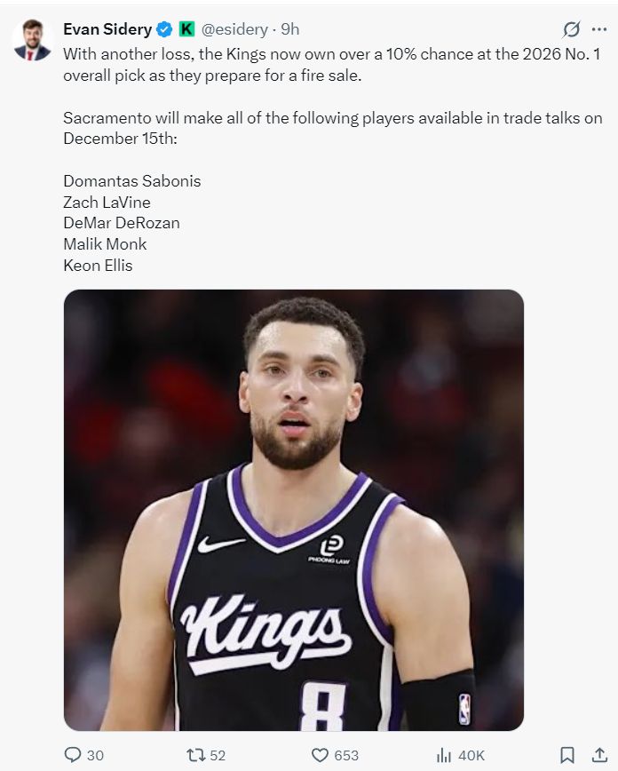Viewport: 618px width, 771px height.
Task: Click the blue verified checkmark badge
Action: coord(164,29)
